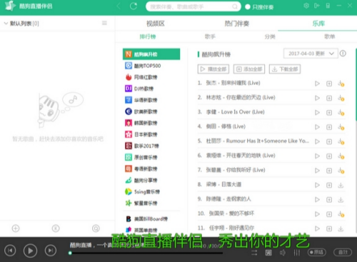The width and height of the screenshot is (357, 262).
Task: Open settings gear in title bar
Action: [306, 6]
